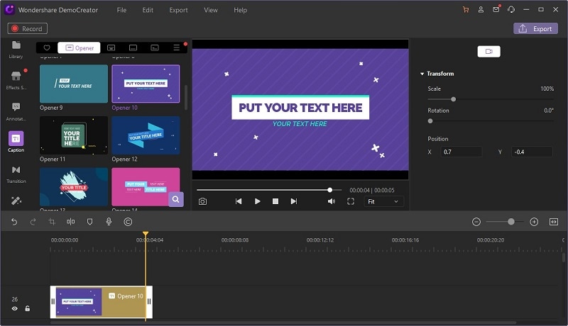Open the Help menu
The image size is (568, 326).
pos(240,10)
